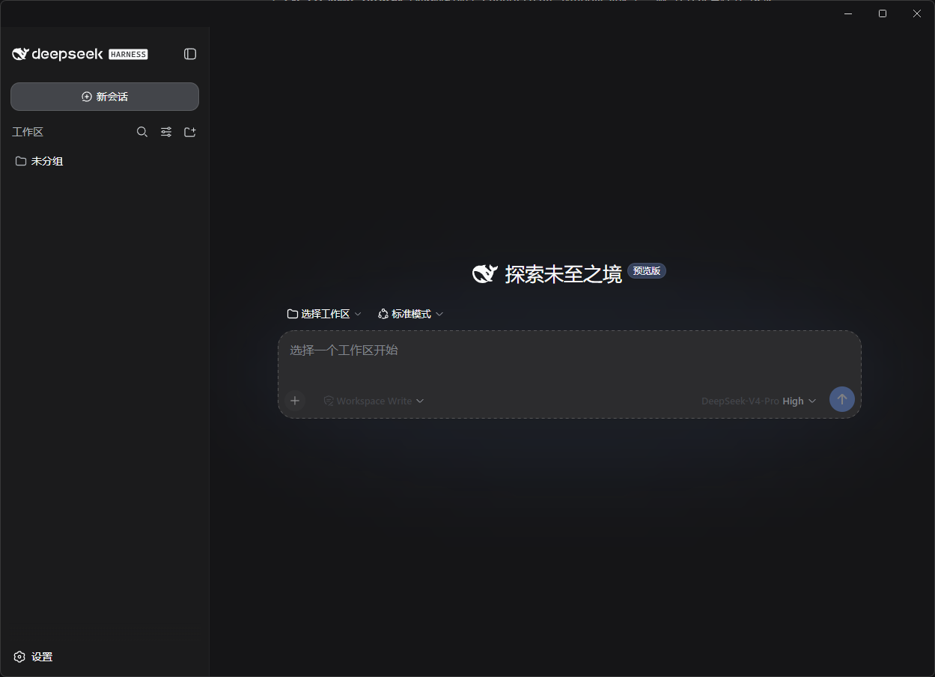Click the HARNESS label beside the logo
The width and height of the screenshot is (935, 677).
point(128,54)
